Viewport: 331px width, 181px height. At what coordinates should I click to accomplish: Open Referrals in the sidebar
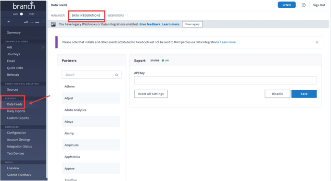point(13,75)
